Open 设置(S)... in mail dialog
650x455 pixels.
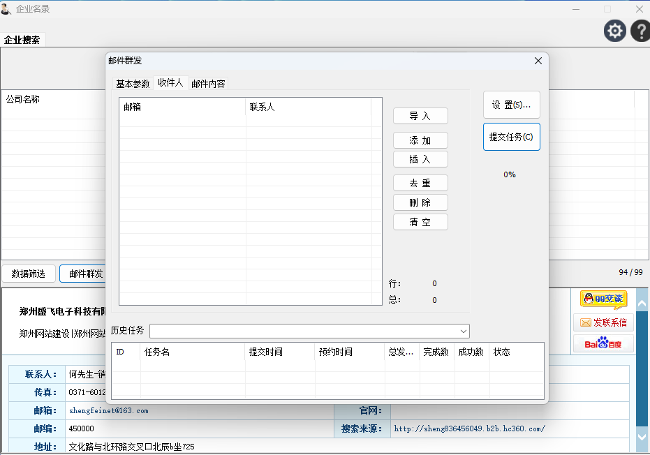(x=511, y=105)
